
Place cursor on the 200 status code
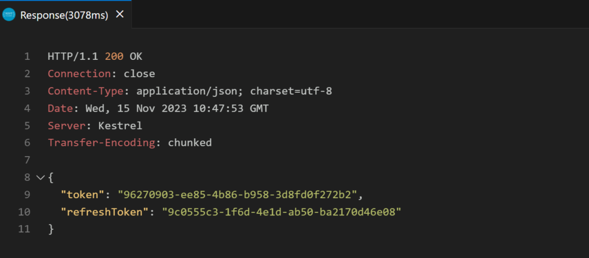(x=114, y=56)
